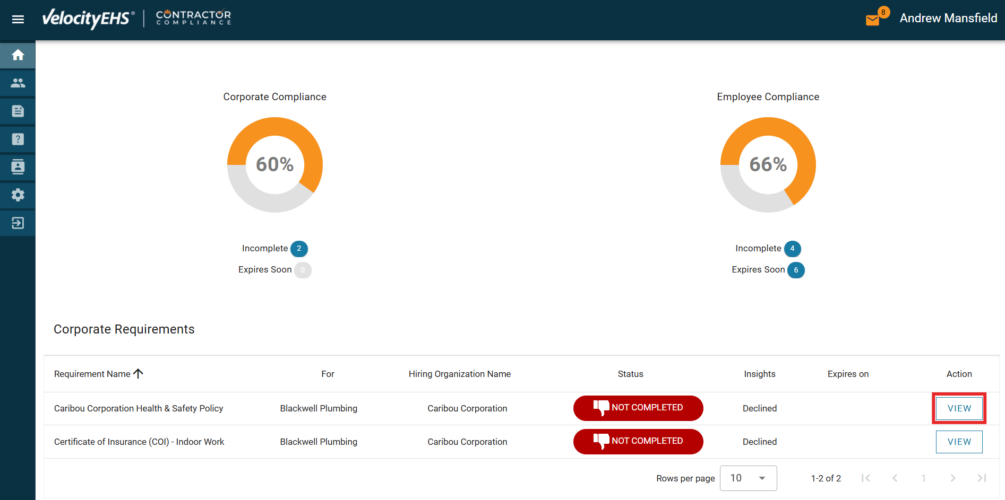
Task: Open the settings gear icon
Action: [x=18, y=195]
